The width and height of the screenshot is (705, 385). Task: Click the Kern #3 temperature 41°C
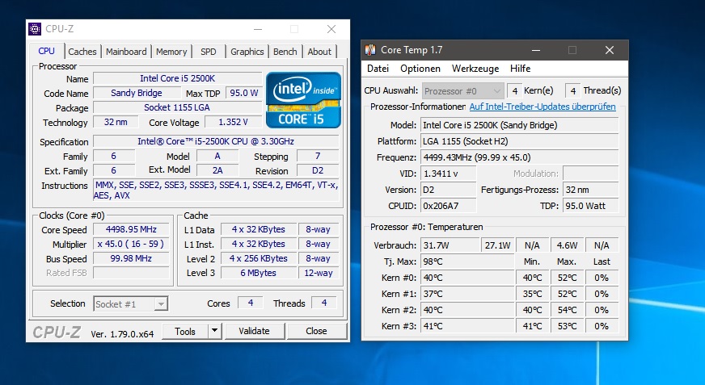pyautogui.click(x=467, y=326)
